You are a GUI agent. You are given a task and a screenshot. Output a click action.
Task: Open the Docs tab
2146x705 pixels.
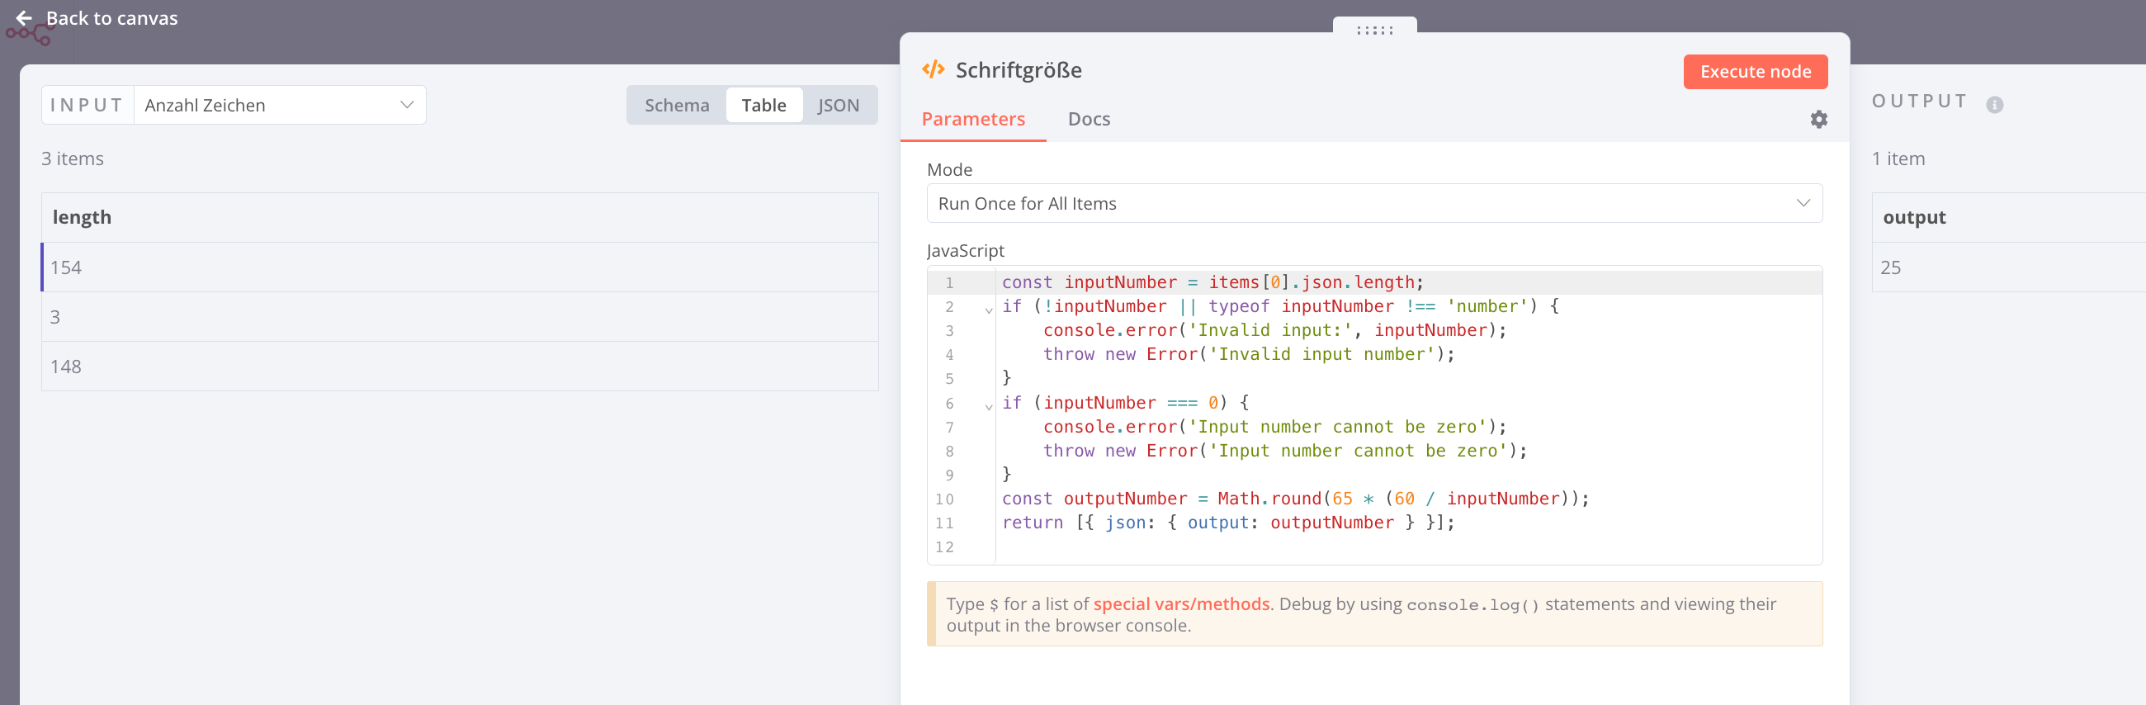pos(1089,119)
